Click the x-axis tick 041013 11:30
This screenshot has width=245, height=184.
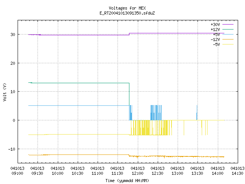click(x=118, y=171)
